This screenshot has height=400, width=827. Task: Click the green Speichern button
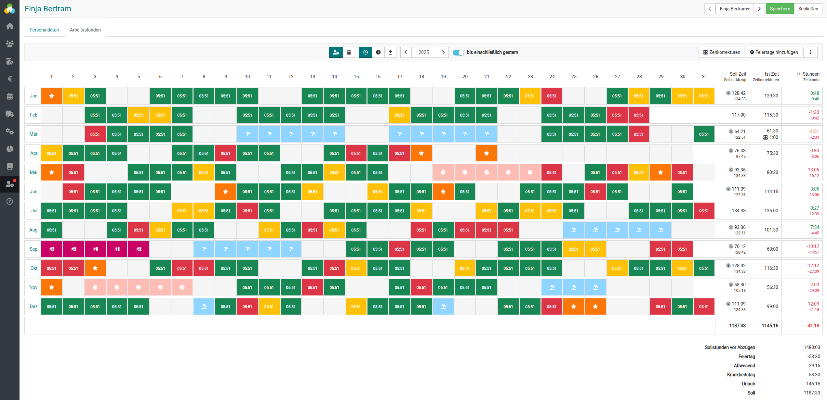pos(780,9)
